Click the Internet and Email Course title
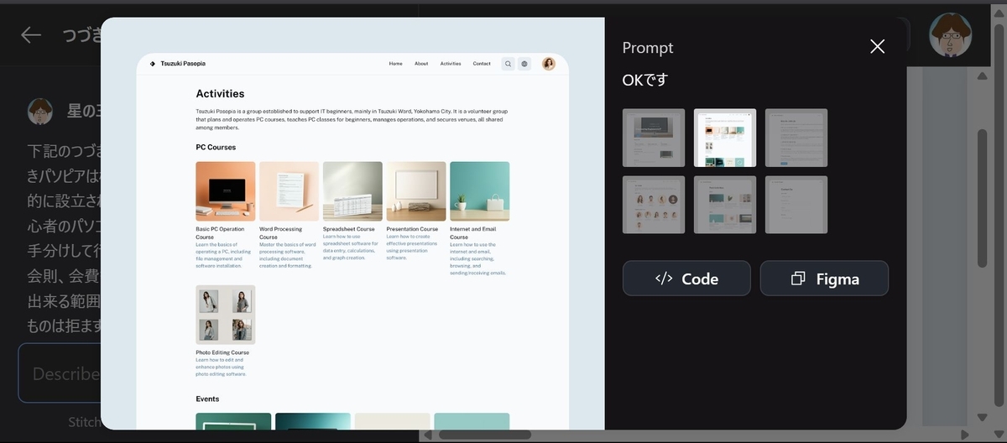Screen dimensions: 1007x443 click(x=472, y=233)
